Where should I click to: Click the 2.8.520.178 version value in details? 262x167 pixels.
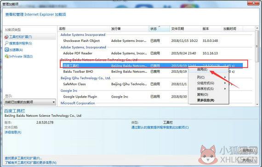pyautogui.click(x=45, y=122)
